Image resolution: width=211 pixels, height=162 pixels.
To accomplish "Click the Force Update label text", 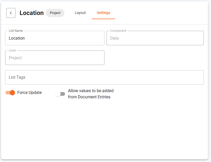I will 29,93.
